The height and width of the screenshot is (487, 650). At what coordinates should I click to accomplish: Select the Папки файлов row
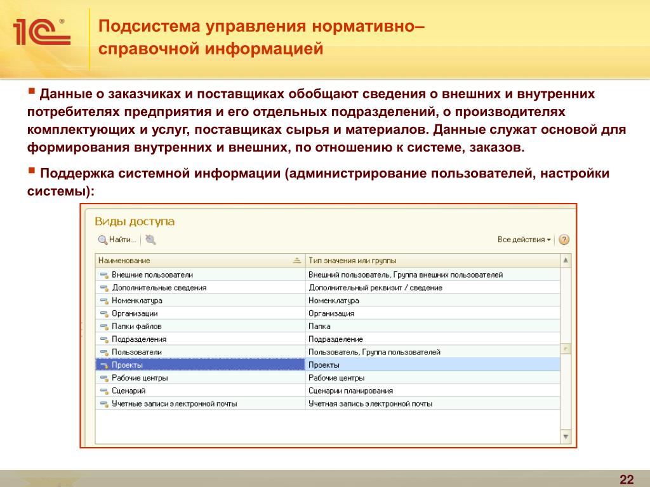tap(328, 327)
